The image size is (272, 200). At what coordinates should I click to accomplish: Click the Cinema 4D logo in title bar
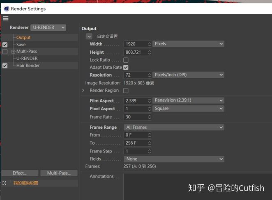pyautogui.click(x=6, y=9)
